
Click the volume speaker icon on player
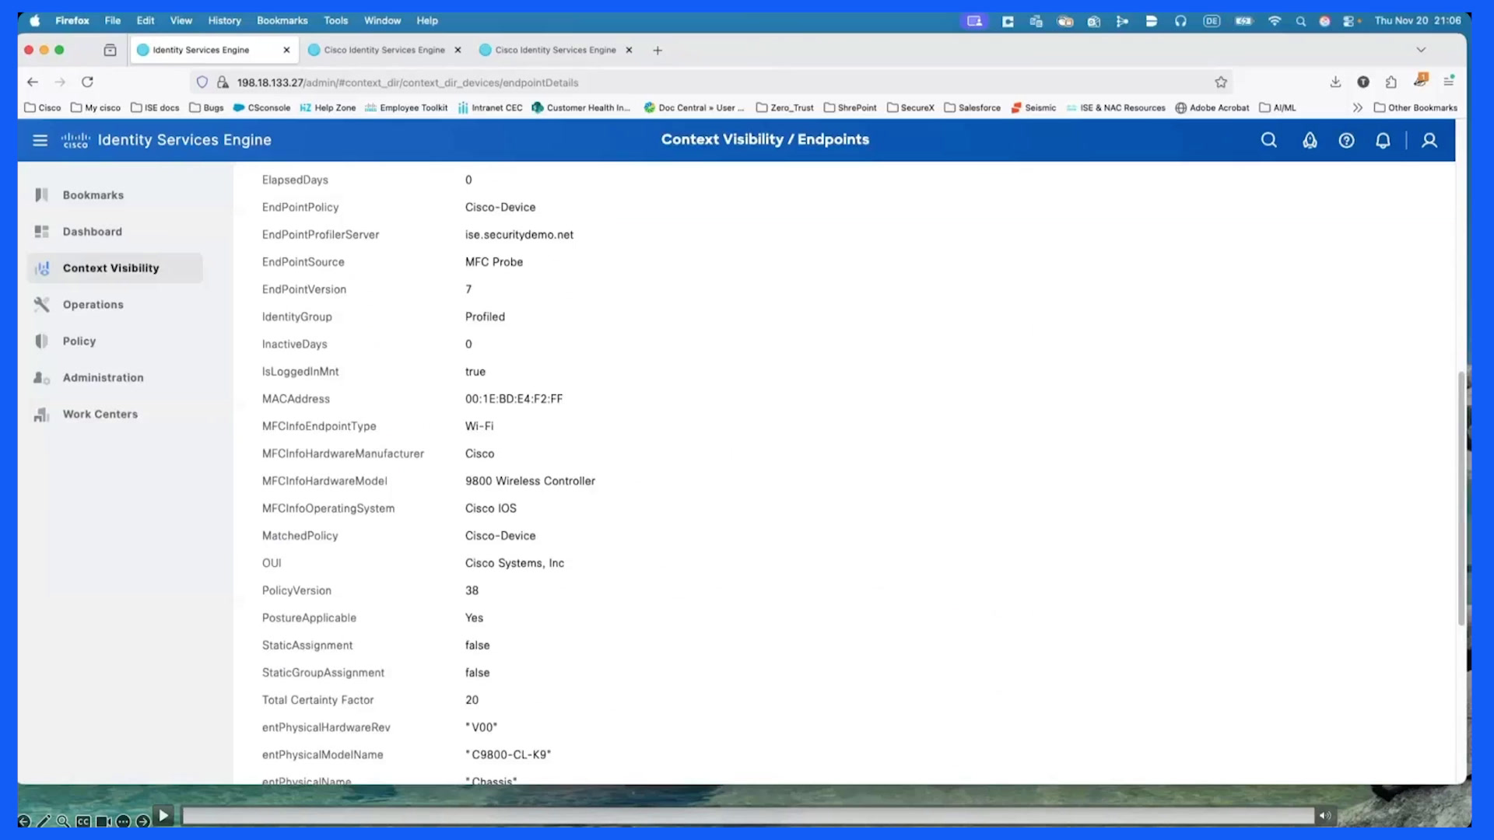click(1325, 816)
